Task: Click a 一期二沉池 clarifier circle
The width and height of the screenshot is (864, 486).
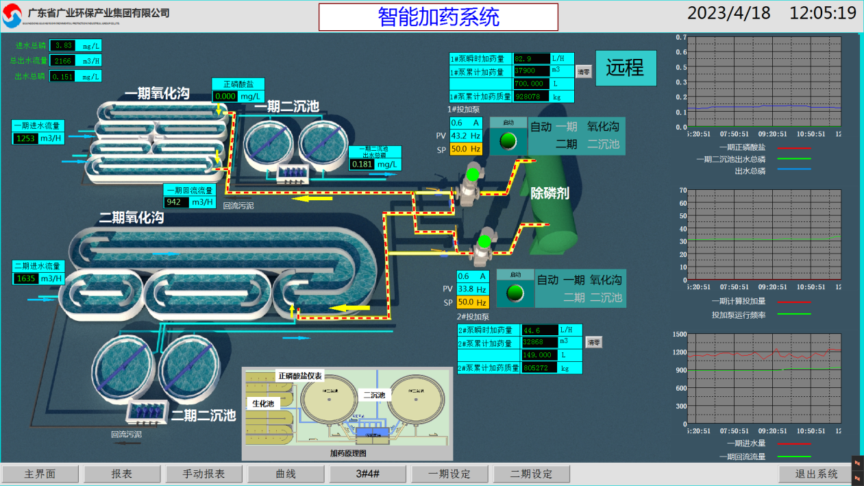Action: 269,144
